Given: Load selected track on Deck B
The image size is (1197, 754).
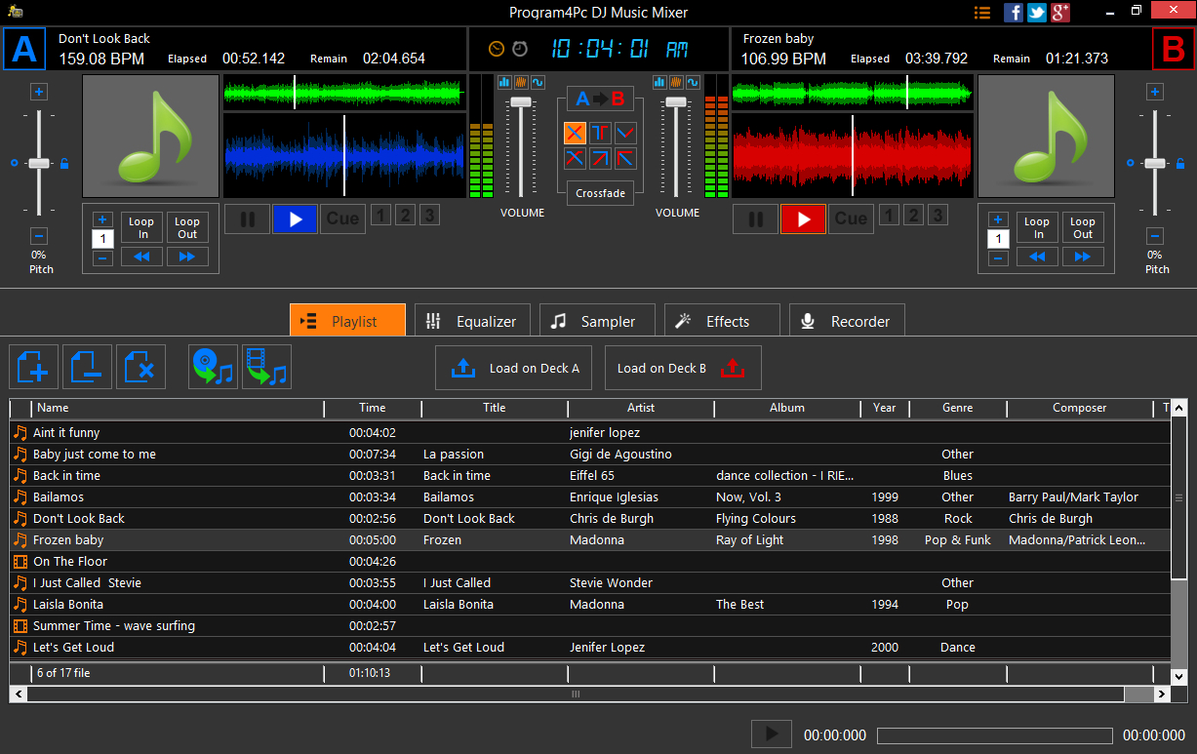Looking at the screenshot, I should [x=683, y=368].
